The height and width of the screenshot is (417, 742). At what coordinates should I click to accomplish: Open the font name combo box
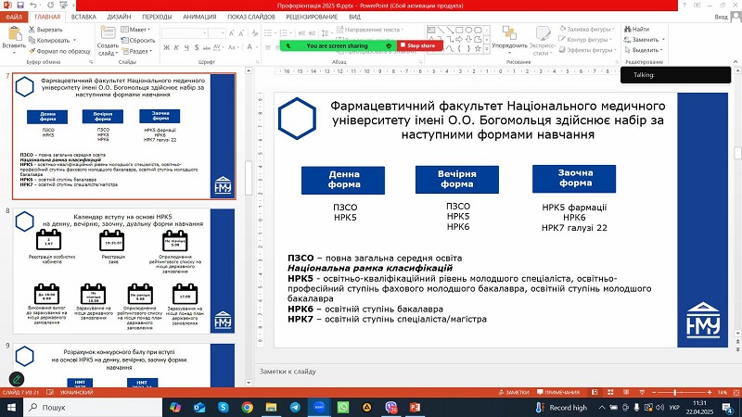pyautogui.click(x=185, y=33)
